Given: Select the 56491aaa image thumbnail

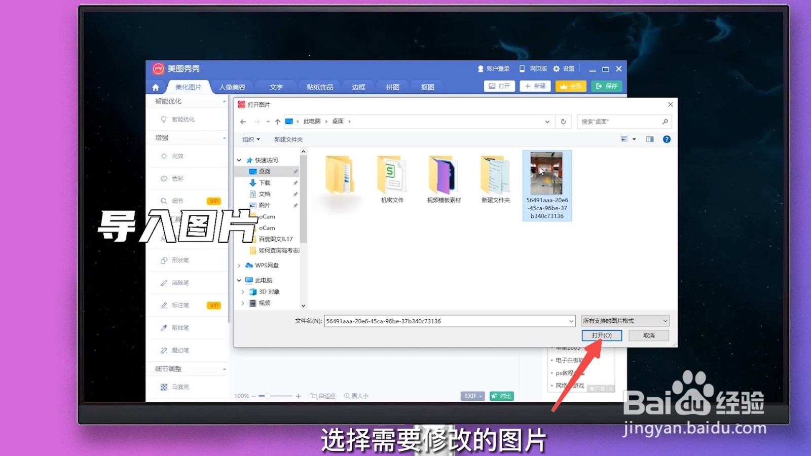Looking at the screenshot, I should point(547,185).
